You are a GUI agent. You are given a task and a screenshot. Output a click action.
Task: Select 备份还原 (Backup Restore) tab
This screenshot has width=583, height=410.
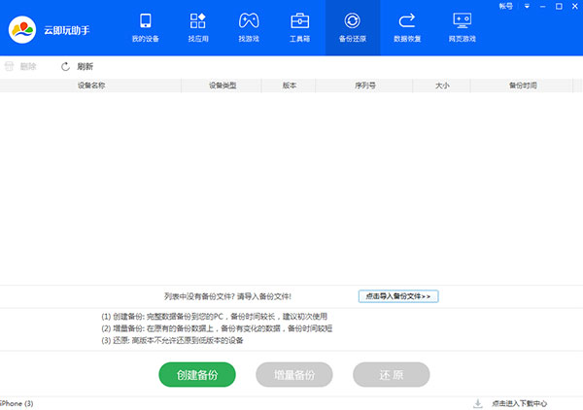tap(353, 27)
